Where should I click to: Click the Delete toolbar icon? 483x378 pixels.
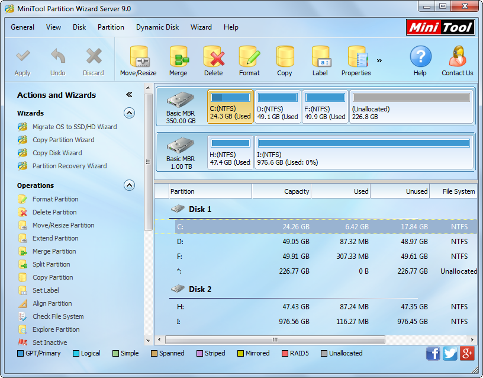click(x=214, y=57)
